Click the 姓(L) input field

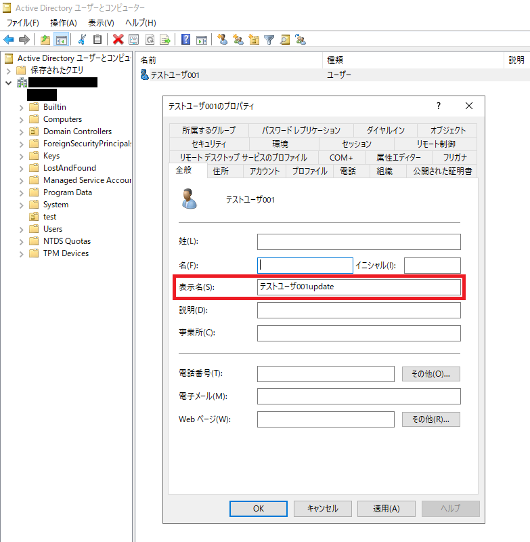pos(359,242)
